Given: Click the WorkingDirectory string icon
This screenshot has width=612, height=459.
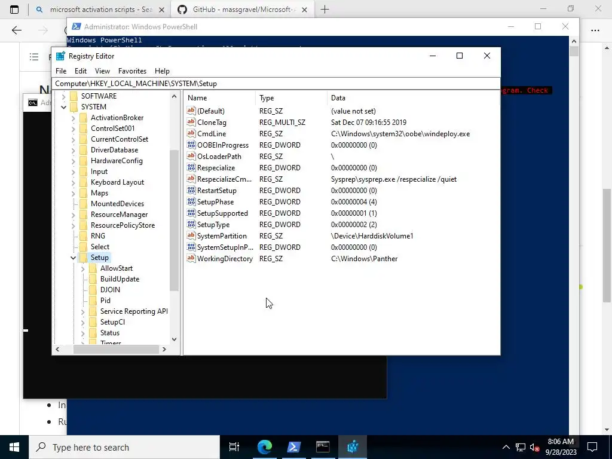Looking at the screenshot, I should (191, 258).
